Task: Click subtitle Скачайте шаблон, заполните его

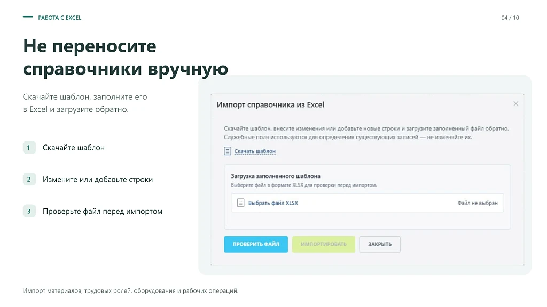Action: [x=85, y=103]
